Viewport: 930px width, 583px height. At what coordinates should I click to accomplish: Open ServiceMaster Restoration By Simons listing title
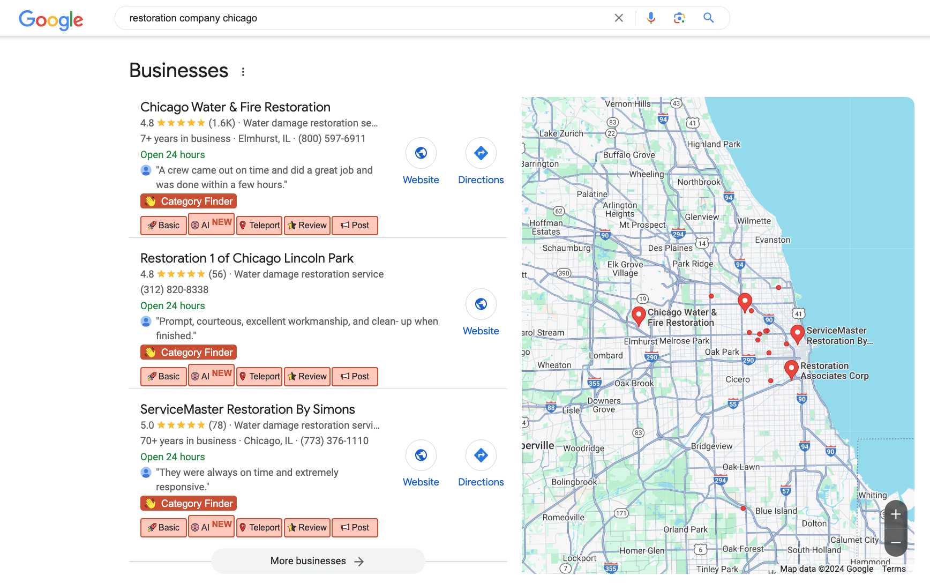pyautogui.click(x=247, y=409)
